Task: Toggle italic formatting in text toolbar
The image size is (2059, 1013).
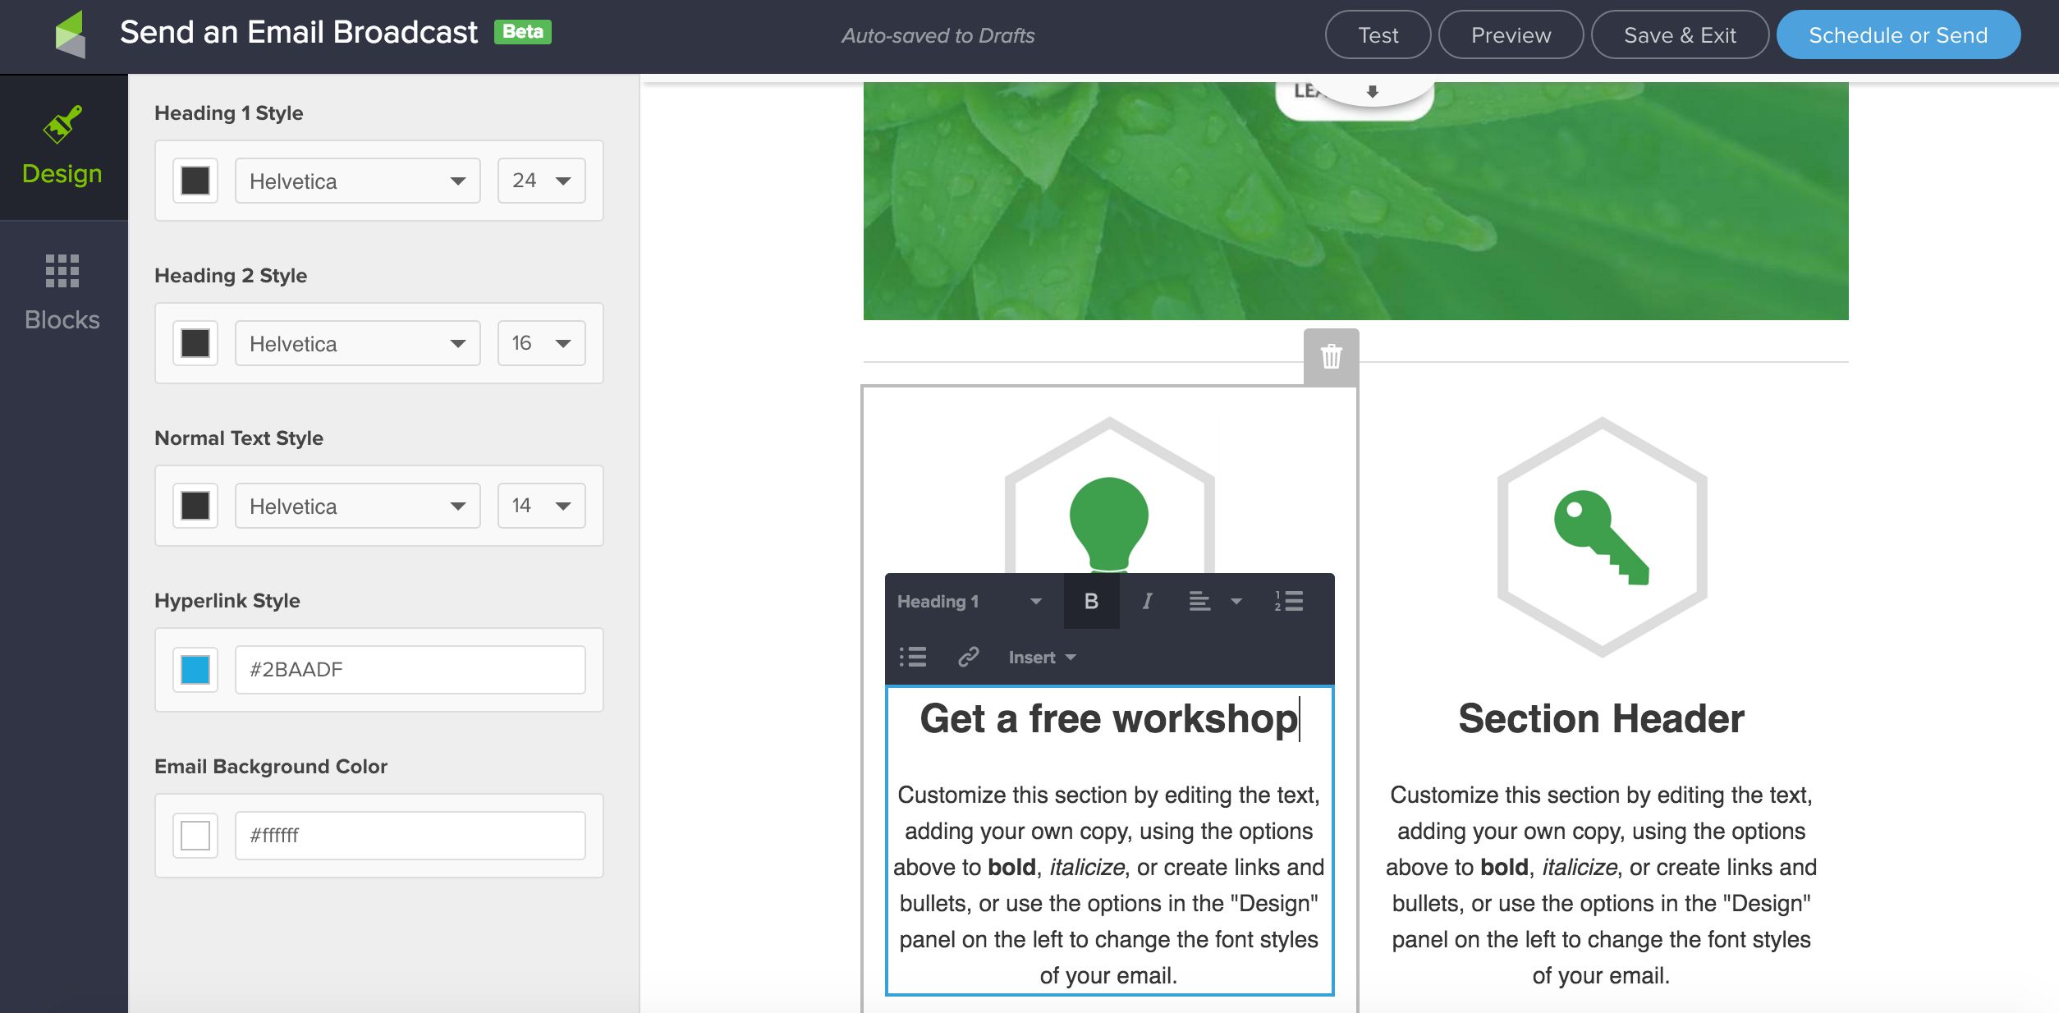Action: tap(1147, 602)
